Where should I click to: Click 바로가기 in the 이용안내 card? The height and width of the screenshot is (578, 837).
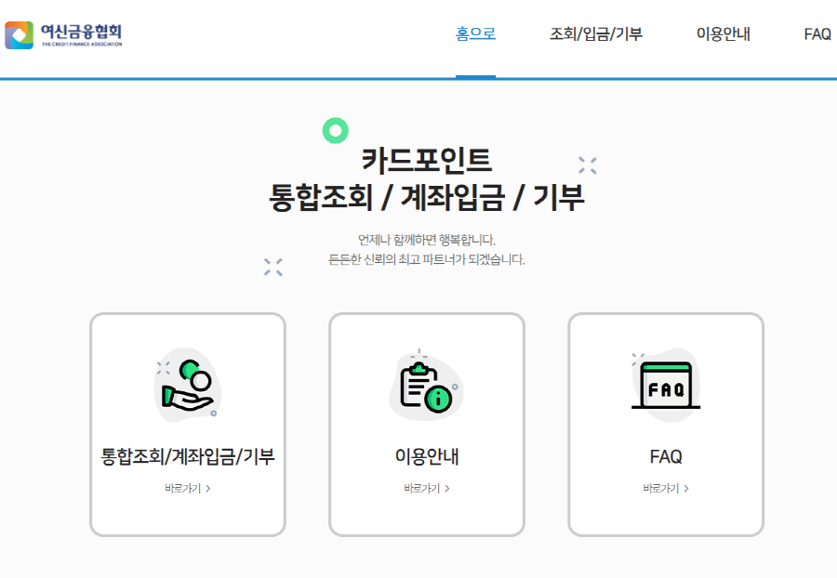pos(427,488)
